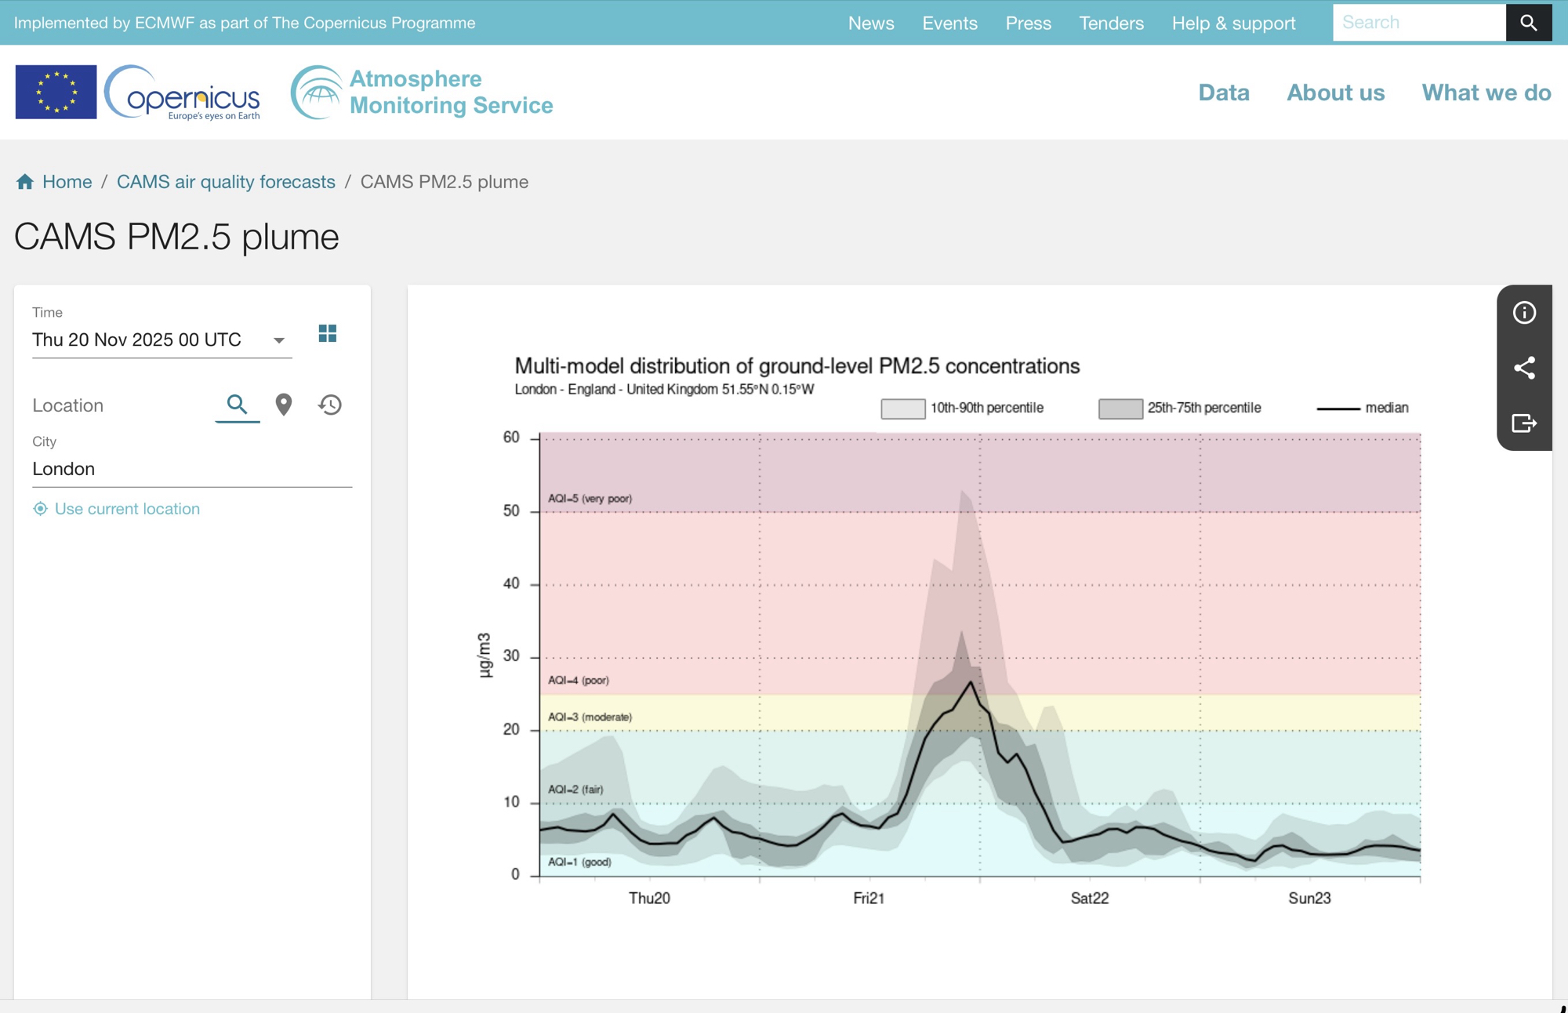Open the time grid selector icon
The height and width of the screenshot is (1013, 1568).
[328, 334]
